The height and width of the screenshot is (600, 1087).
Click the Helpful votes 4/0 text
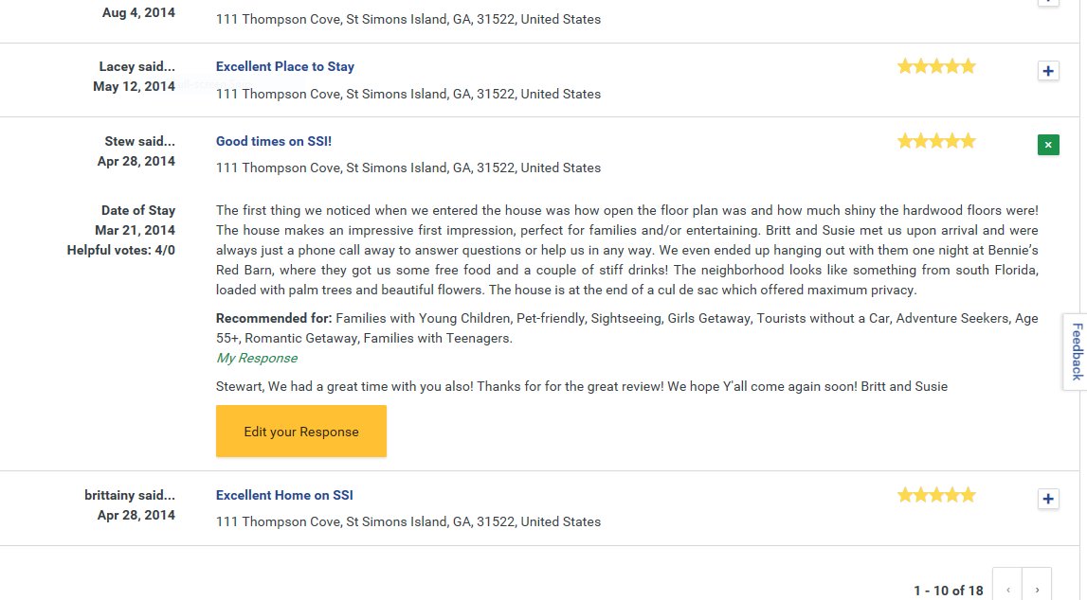coord(121,251)
